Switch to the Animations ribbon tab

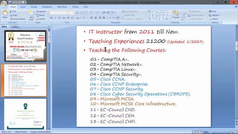(x=47, y=7)
